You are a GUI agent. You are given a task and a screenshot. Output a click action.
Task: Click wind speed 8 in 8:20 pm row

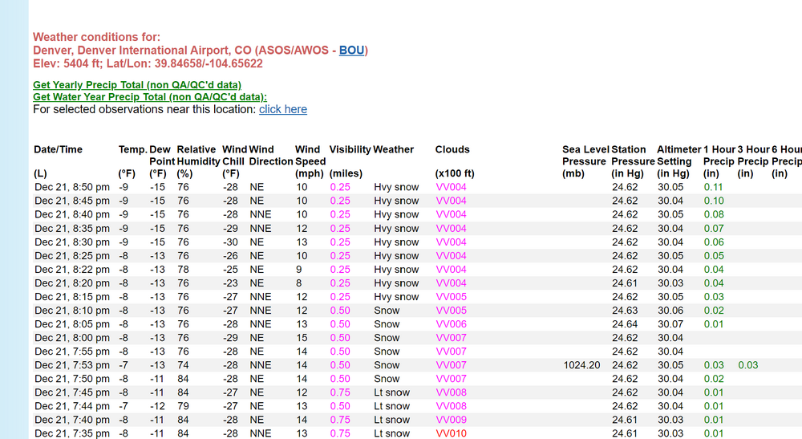point(298,283)
